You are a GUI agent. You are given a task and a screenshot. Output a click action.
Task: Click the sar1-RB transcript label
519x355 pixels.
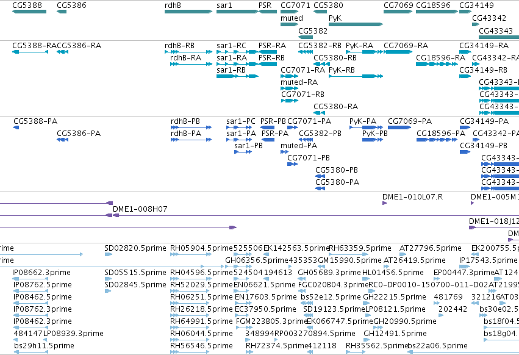231,70
